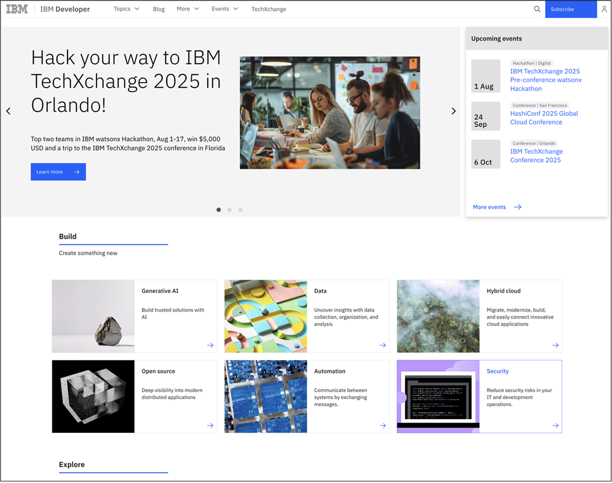Screen dimensions: 612x483
Task: Click arrow in Data card
Action: (382, 345)
